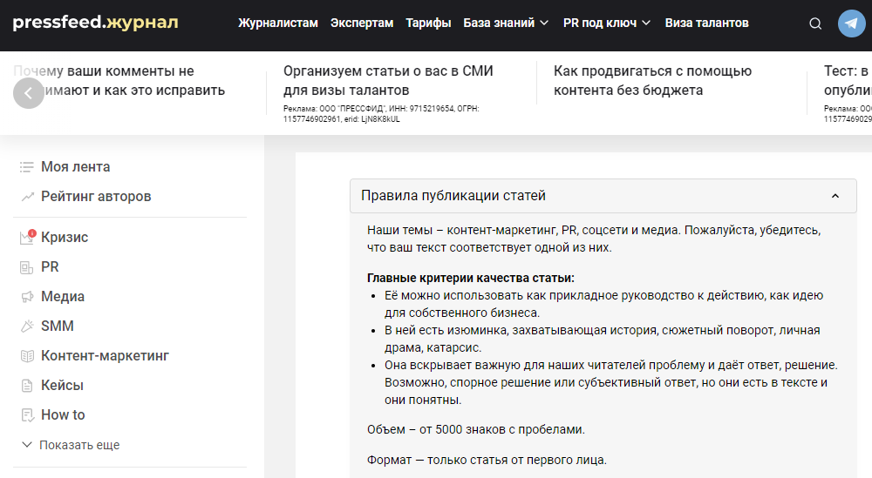Click the Кризис icon in sidebar
872x478 pixels.
tap(27, 237)
